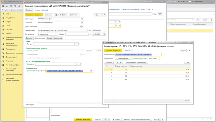Viewport: 216px width, 122px height.
Task: Expand Менеджер dropdown
Action: click(x=78, y=64)
